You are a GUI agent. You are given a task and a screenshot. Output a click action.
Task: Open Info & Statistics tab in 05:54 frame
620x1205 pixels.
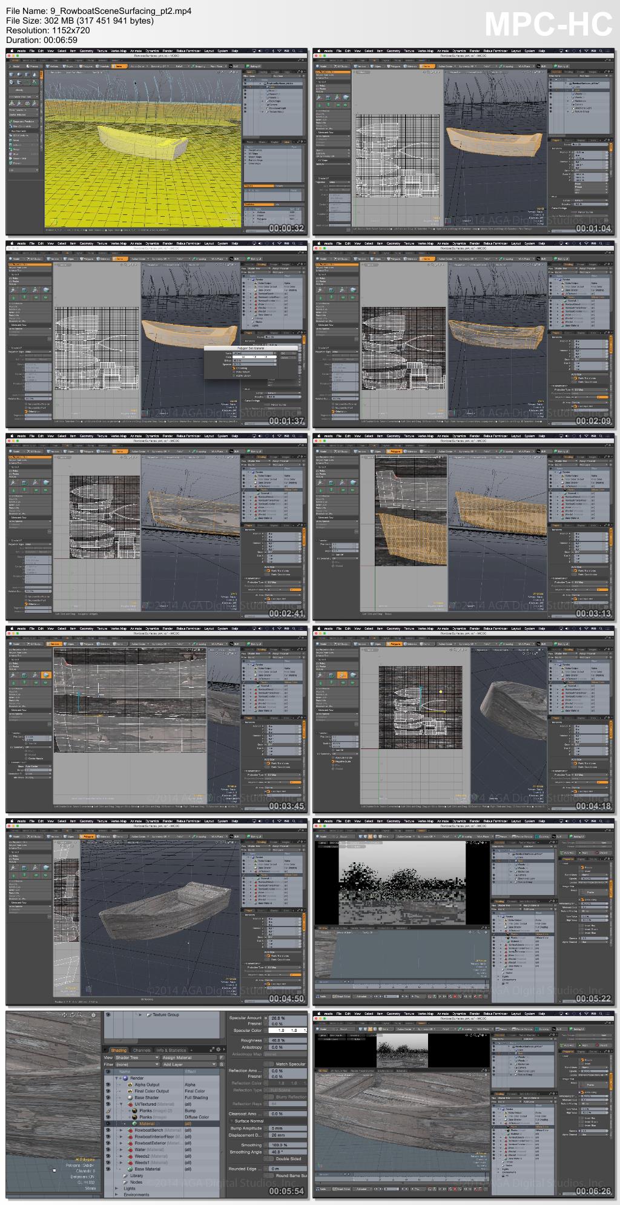pos(171,1050)
